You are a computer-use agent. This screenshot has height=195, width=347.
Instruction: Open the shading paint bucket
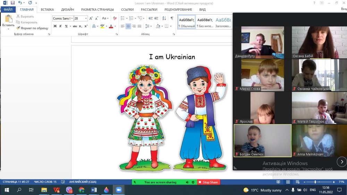[x=158, y=26]
